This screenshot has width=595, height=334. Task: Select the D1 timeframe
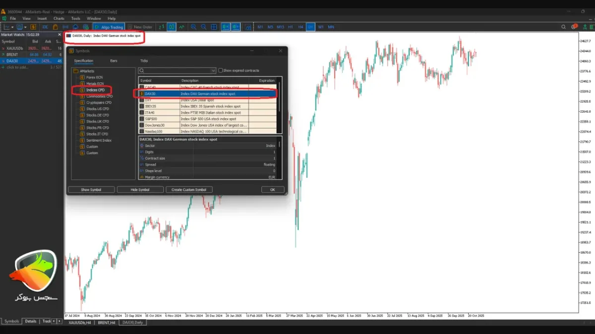coord(310,27)
